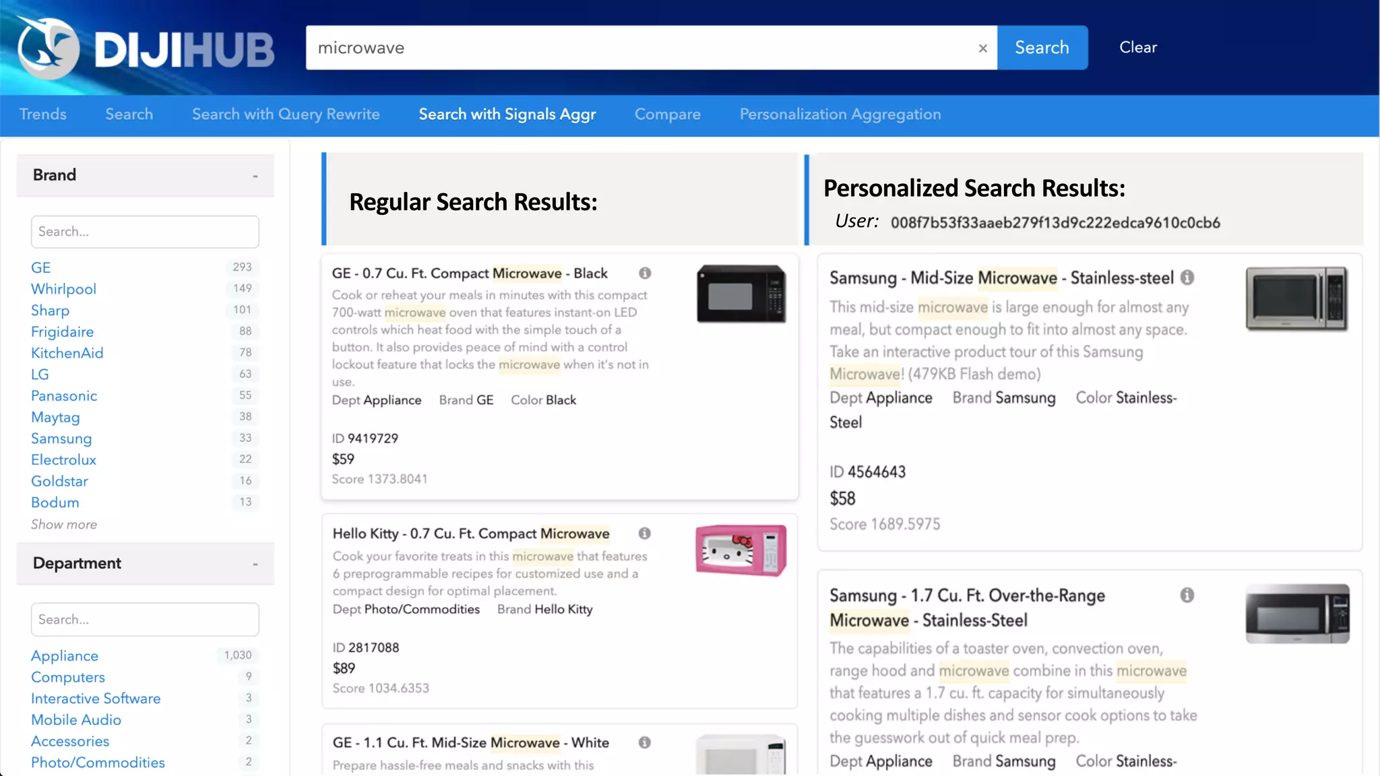Open info icon for GE 0.7 Cu. Ft. Compact Microwave
This screenshot has height=776, width=1380.
[645, 273]
